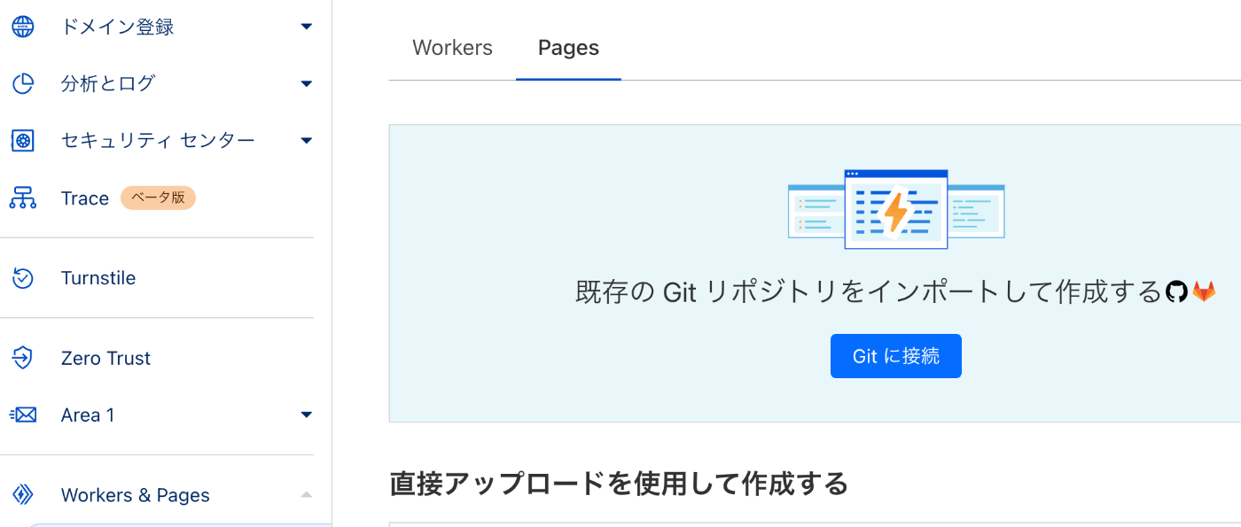Click the Trace network diagram icon
This screenshot has height=527, width=1241.
click(22, 198)
